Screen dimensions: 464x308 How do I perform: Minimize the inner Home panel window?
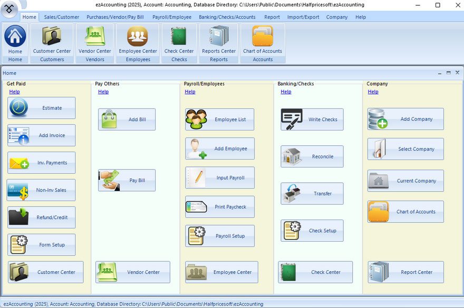pos(440,73)
